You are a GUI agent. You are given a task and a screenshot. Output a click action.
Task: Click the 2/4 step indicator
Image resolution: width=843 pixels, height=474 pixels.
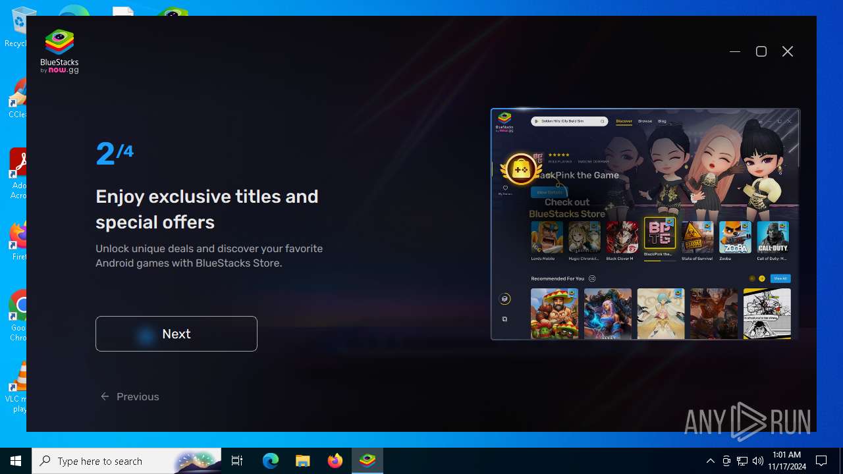pyautogui.click(x=115, y=154)
